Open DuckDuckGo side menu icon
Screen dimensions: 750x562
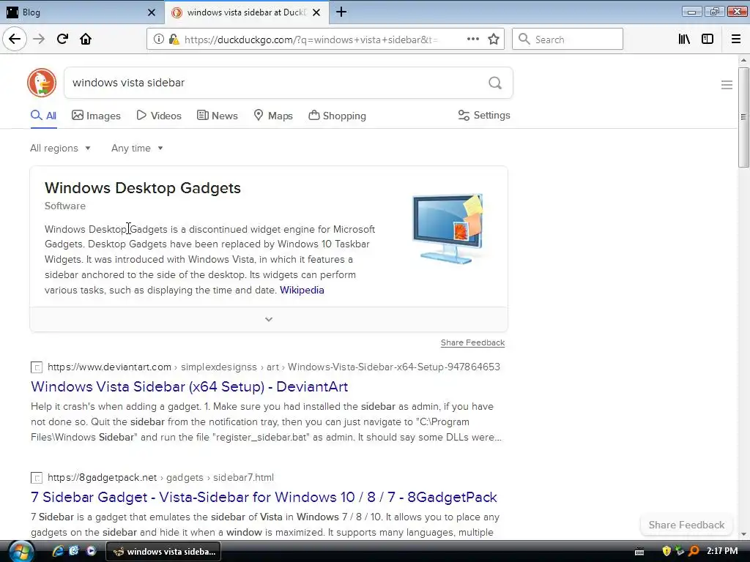[727, 85]
